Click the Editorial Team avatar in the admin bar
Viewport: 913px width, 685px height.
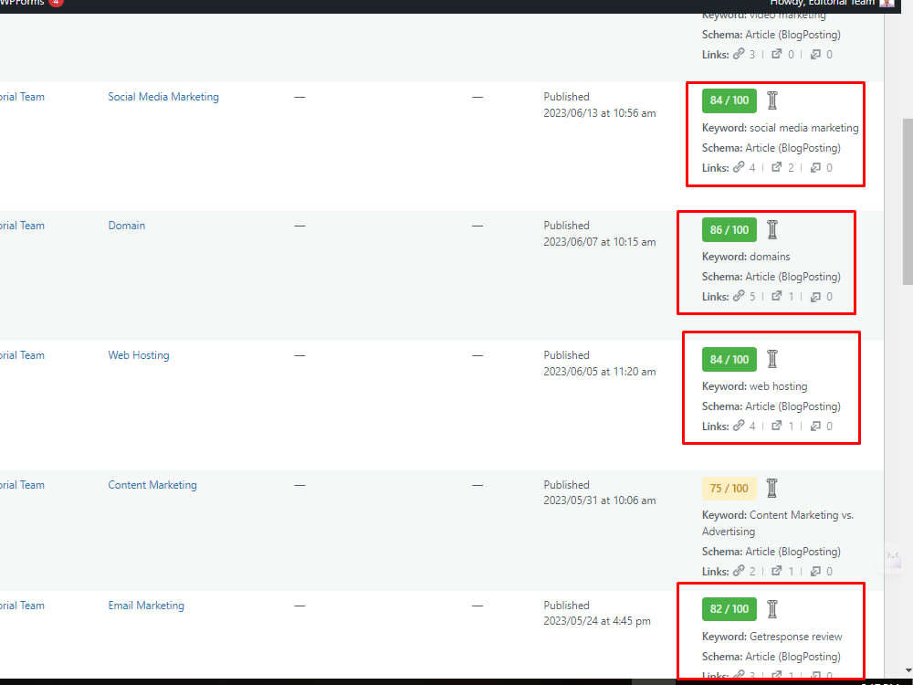point(887,3)
